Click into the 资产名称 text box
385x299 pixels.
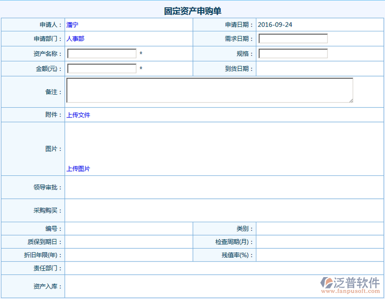pos(102,54)
